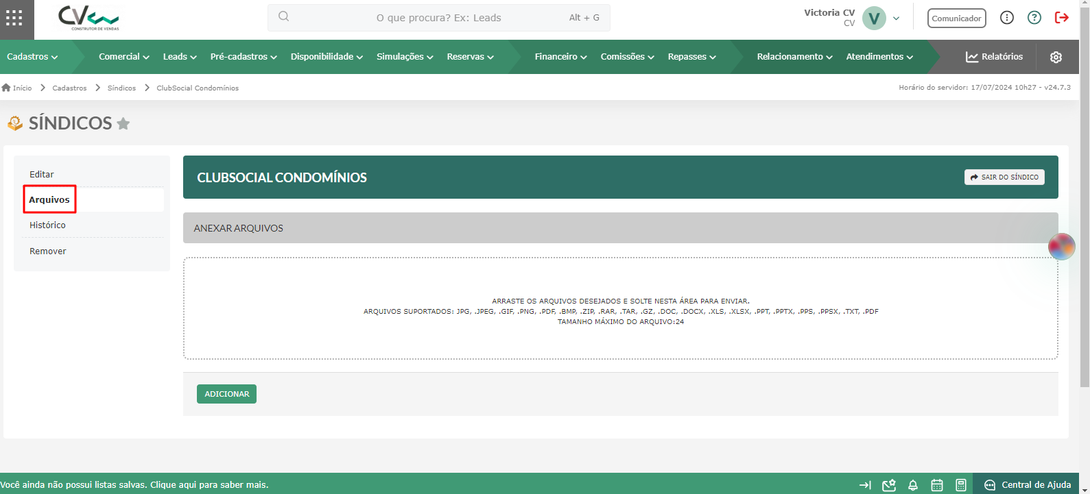
Task: Expand the Disponibilidade menu
Action: 327,57
